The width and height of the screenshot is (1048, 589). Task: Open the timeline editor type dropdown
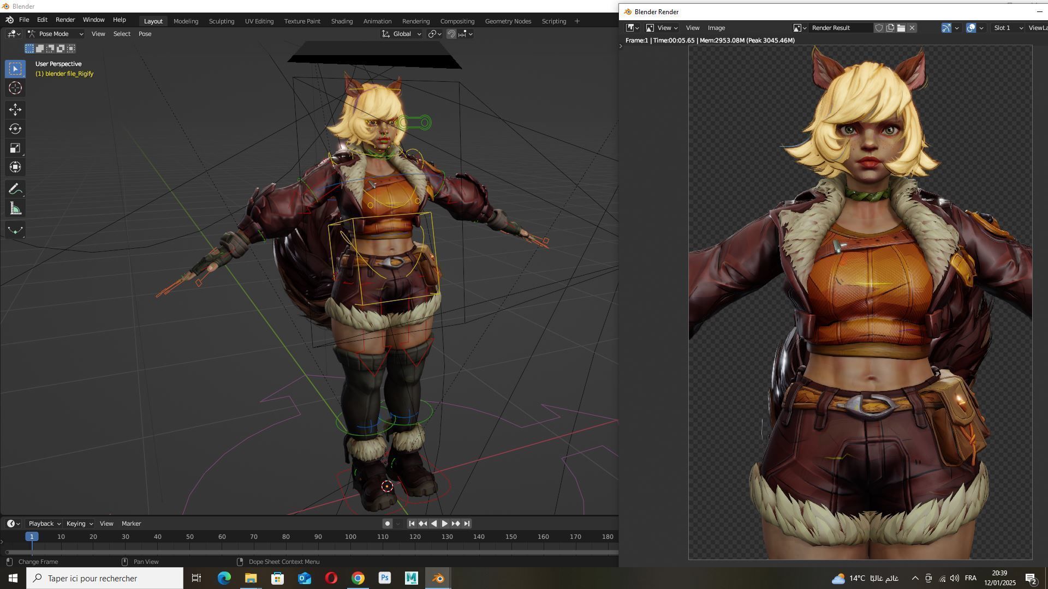(x=14, y=524)
